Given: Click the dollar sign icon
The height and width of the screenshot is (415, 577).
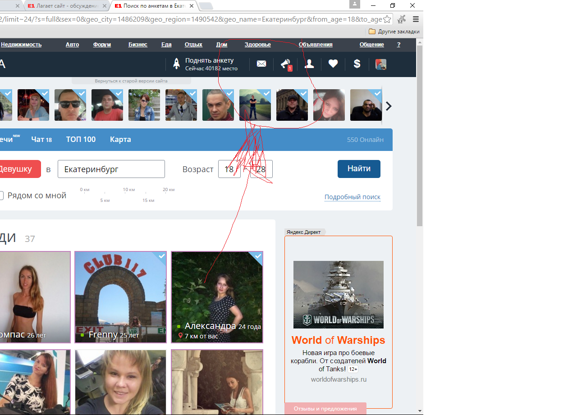Looking at the screenshot, I should point(357,64).
